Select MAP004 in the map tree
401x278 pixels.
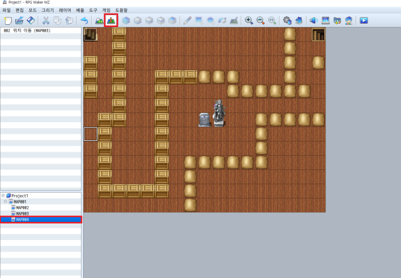pyautogui.click(x=41, y=220)
